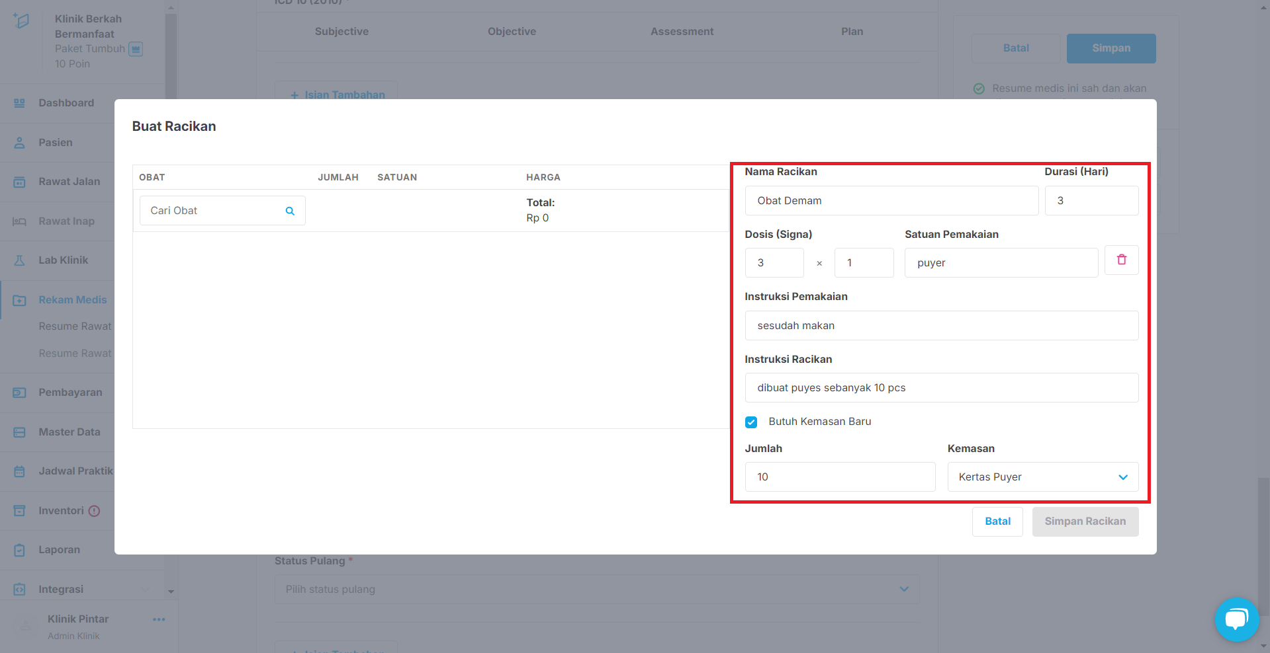The width and height of the screenshot is (1270, 653).
Task: Switch to the Subjective tab
Action: [341, 32]
